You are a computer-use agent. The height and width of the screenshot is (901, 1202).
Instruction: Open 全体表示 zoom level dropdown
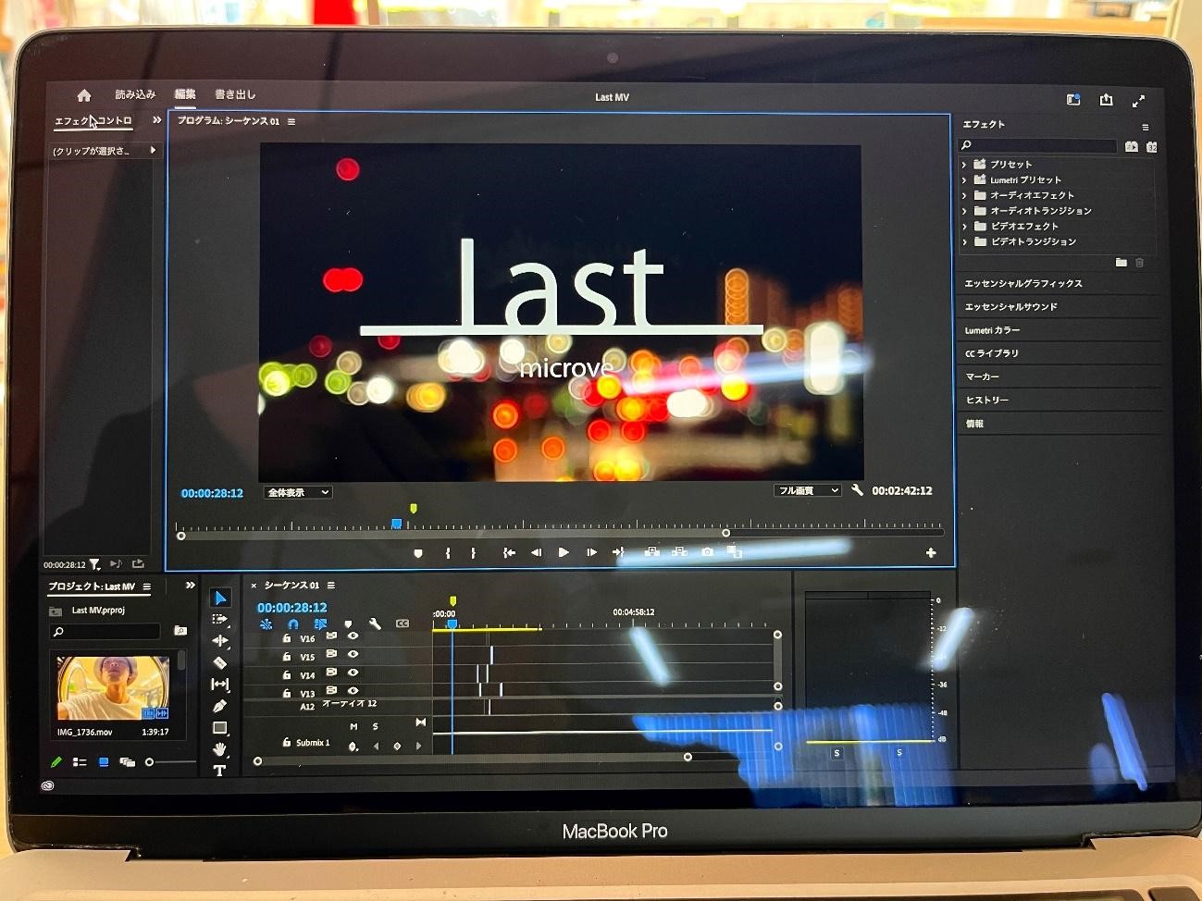298,492
